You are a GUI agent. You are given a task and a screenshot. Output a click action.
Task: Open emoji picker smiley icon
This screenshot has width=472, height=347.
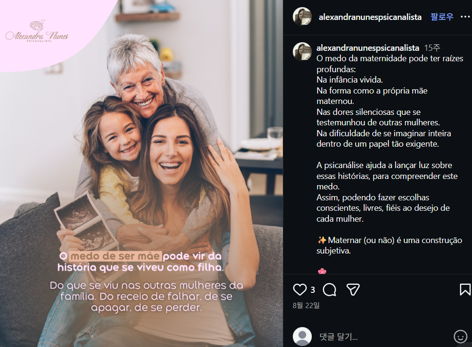point(460,337)
